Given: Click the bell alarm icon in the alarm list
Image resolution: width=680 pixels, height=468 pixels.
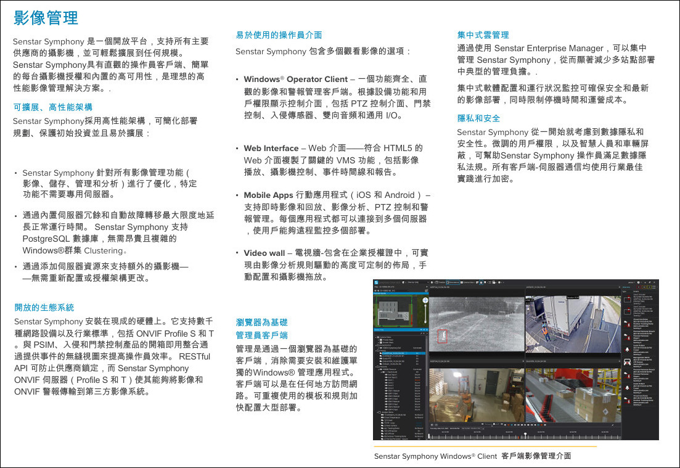Looking at the screenshot, I should click(627, 349).
